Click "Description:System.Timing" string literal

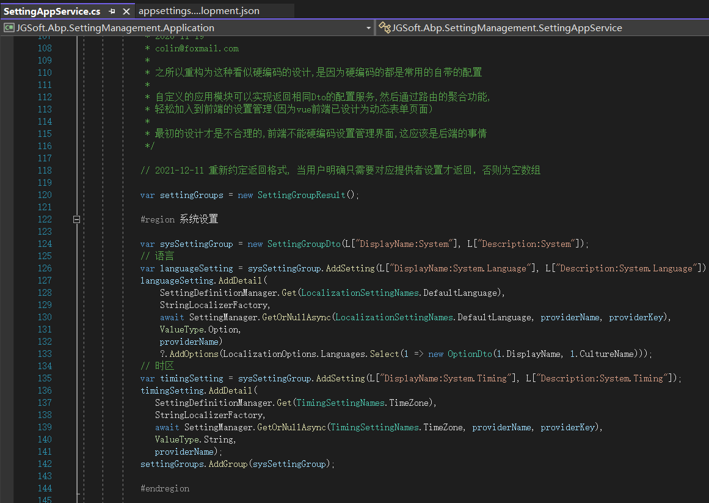click(x=602, y=378)
